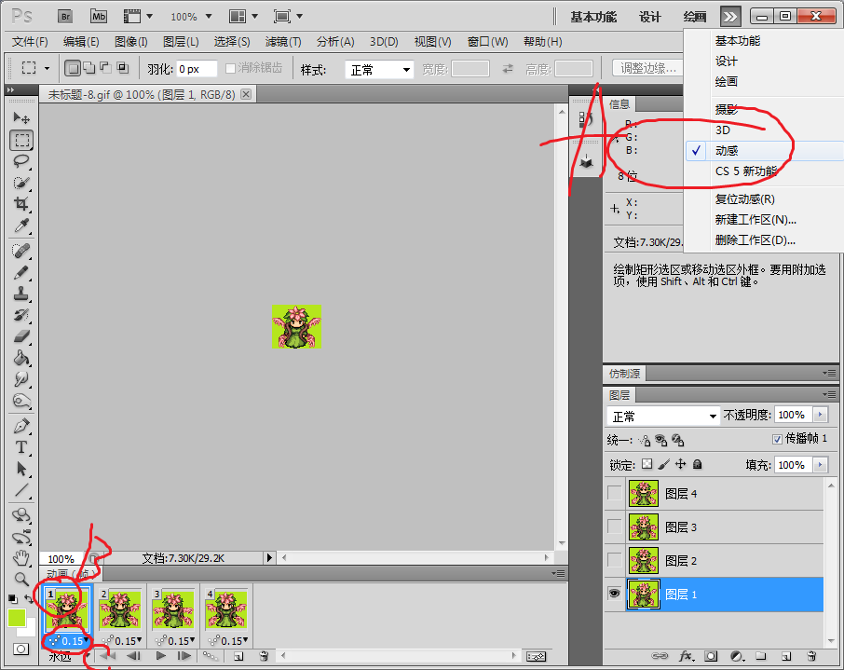Viewport: 844px width, 670px height.
Task: Select the first animation frame button
Action: click(x=107, y=655)
